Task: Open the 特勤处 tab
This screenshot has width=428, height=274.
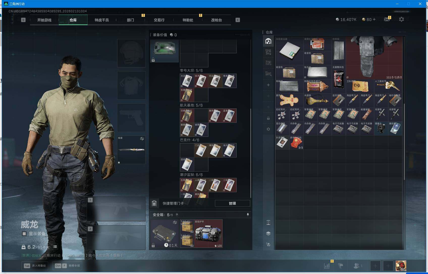Action: (x=188, y=20)
